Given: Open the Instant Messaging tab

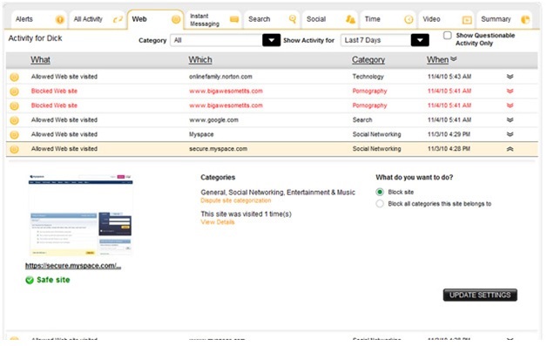Looking at the screenshot, I should click(213, 20).
